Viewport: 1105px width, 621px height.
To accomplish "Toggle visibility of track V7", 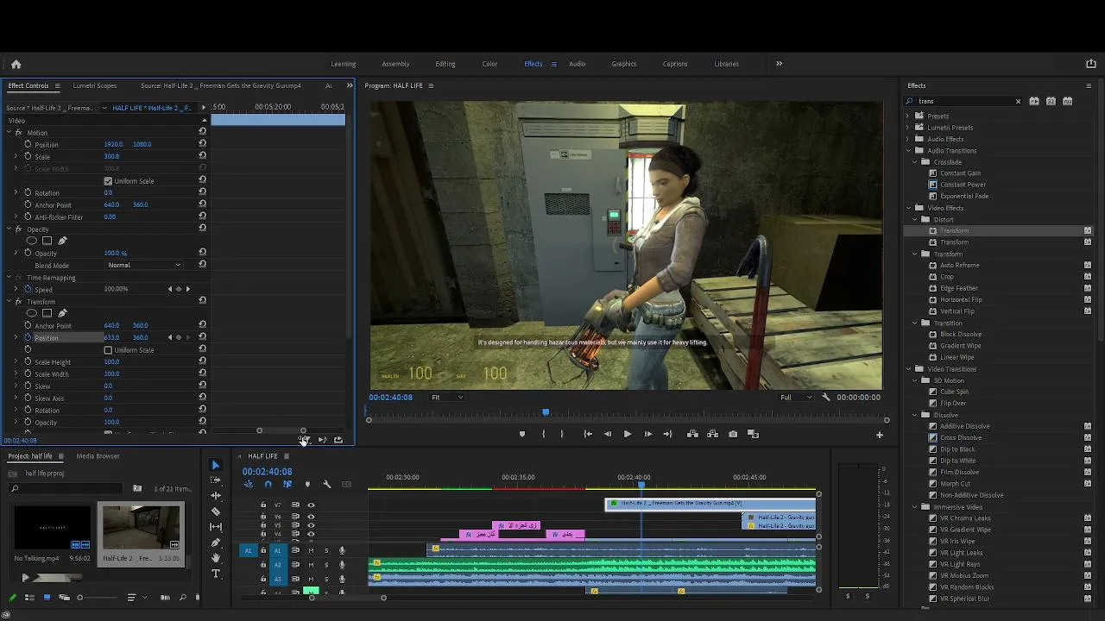I will pyautogui.click(x=312, y=505).
